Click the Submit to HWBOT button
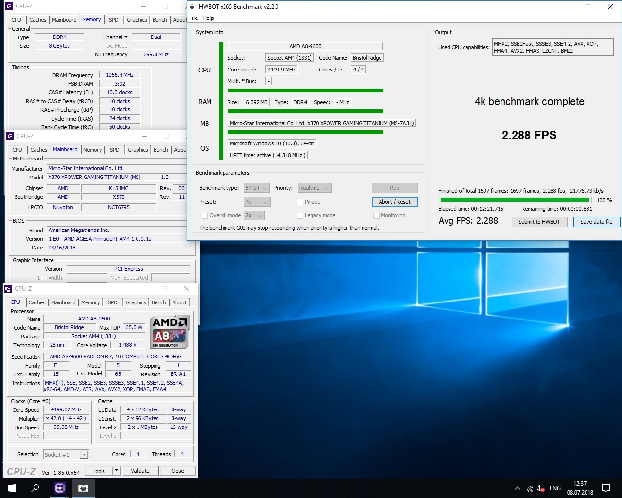Viewport: 622px width, 498px height. click(x=539, y=222)
